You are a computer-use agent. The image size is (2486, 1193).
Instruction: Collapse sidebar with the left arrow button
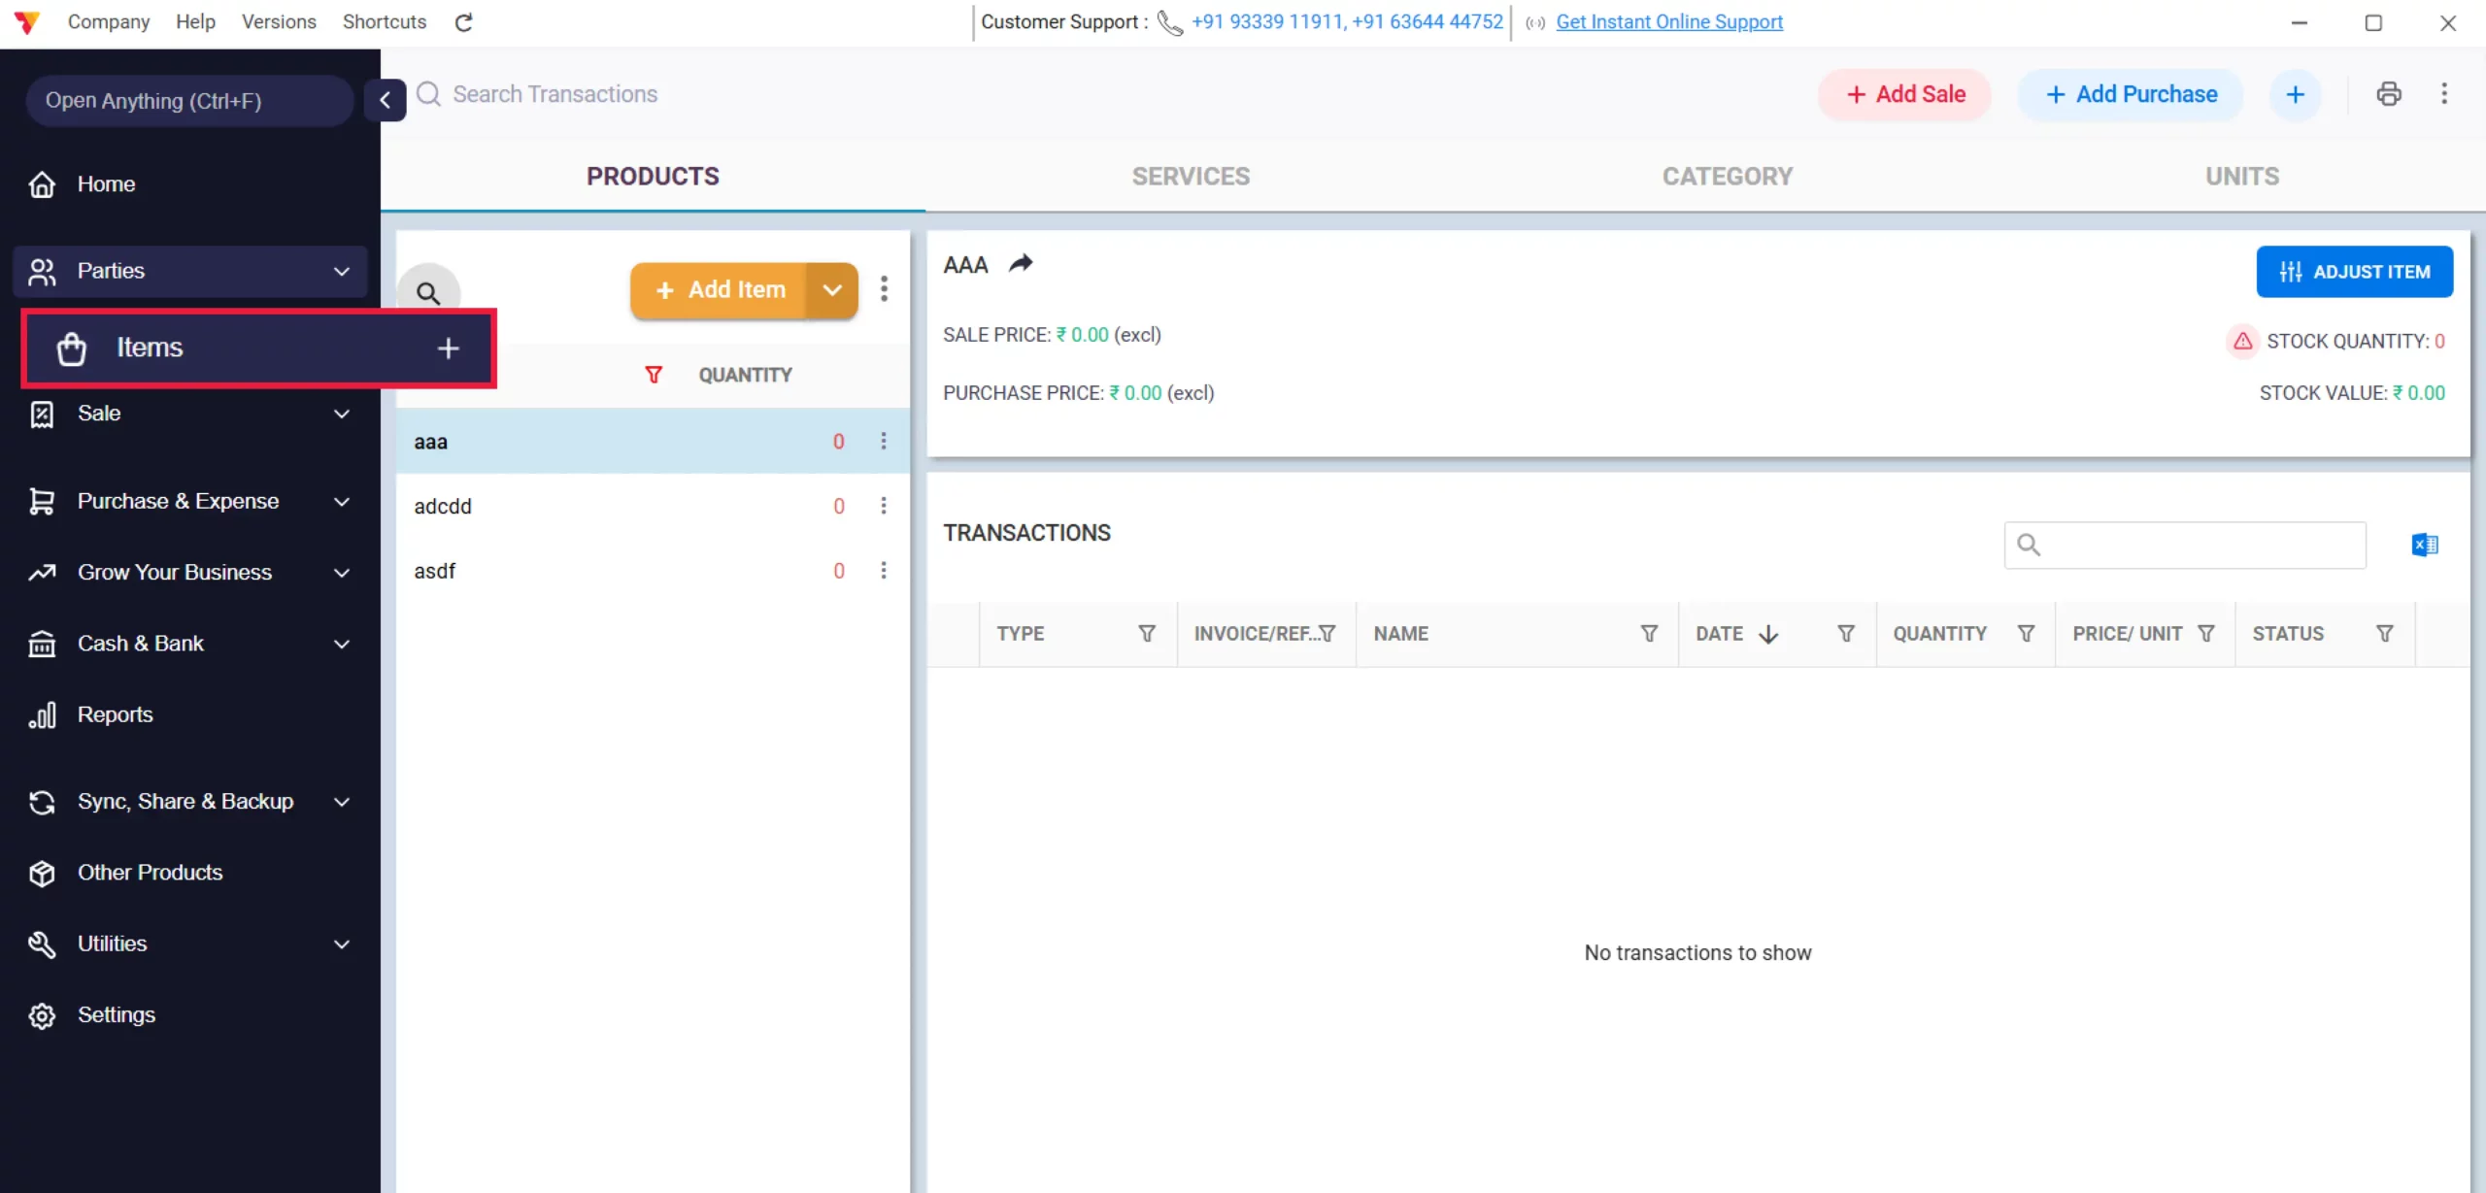point(386,100)
